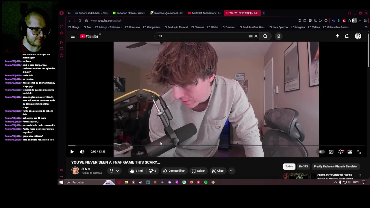Clear the YouTube search text
370x208 pixels.
pos(256,36)
